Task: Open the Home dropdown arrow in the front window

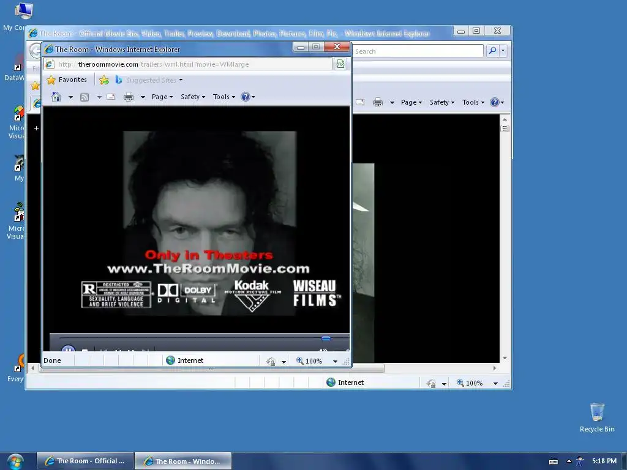Action: [x=71, y=97]
